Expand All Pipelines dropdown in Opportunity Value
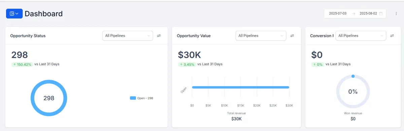Screen dimensions: 404x131 coord(261,36)
